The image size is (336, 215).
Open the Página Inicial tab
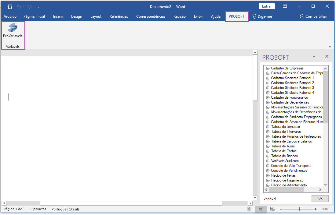point(34,16)
